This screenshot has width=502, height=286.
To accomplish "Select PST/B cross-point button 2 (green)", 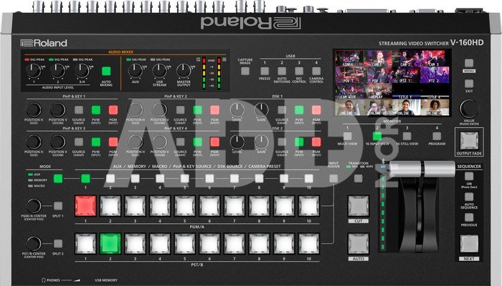I will 110,244.
